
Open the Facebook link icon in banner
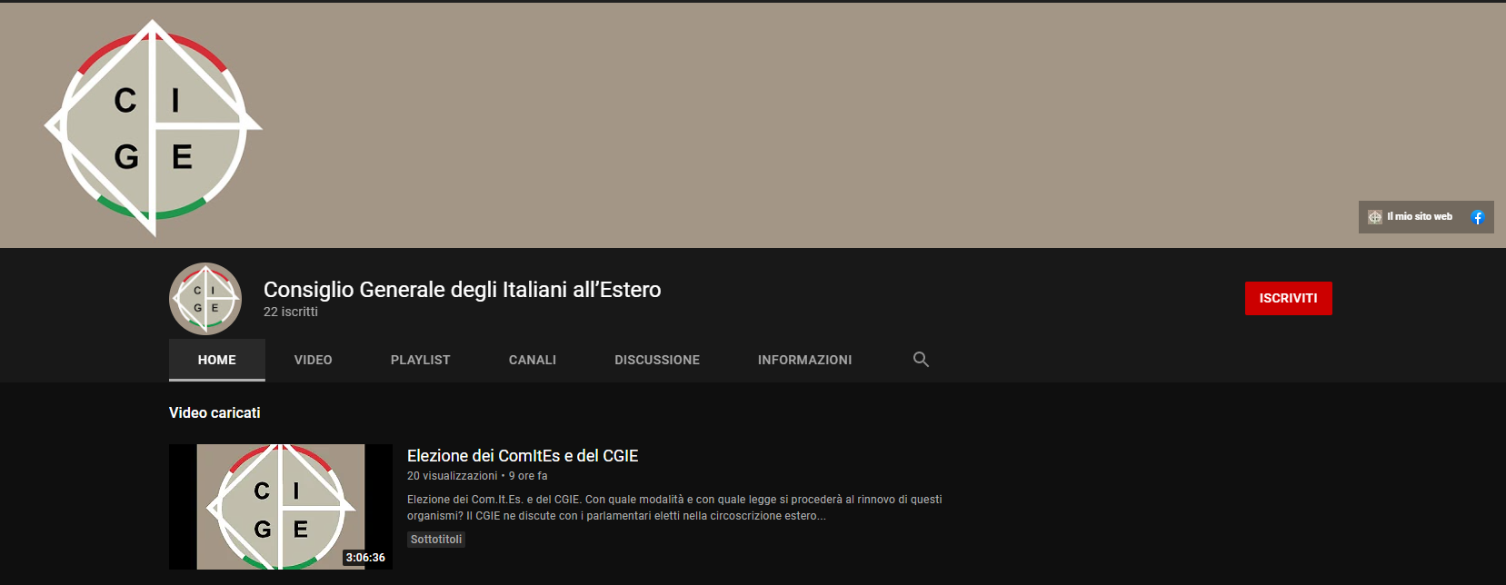pos(1478,217)
